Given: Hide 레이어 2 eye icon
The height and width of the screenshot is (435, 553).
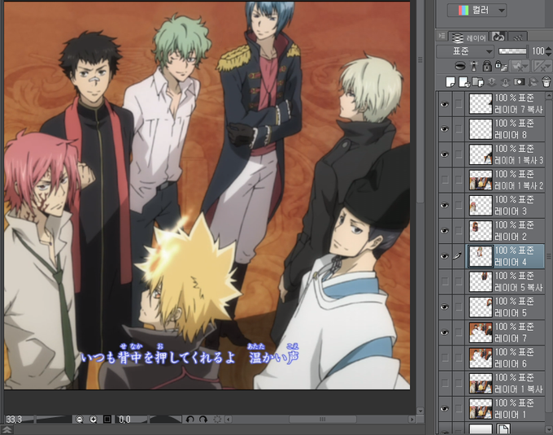Looking at the screenshot, I should tap(445, 231).
